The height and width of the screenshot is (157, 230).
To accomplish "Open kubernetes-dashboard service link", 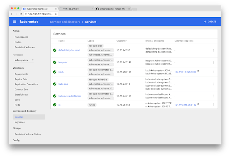I will tap(70, 96).
